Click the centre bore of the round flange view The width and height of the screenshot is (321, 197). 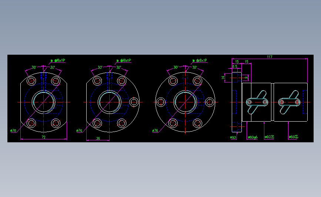coord(185,102)
